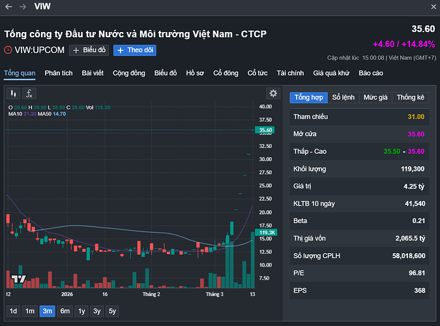Switch chart range to 6m
The width and height of the screenshot is (440, 326).
[x=65, y=311]
